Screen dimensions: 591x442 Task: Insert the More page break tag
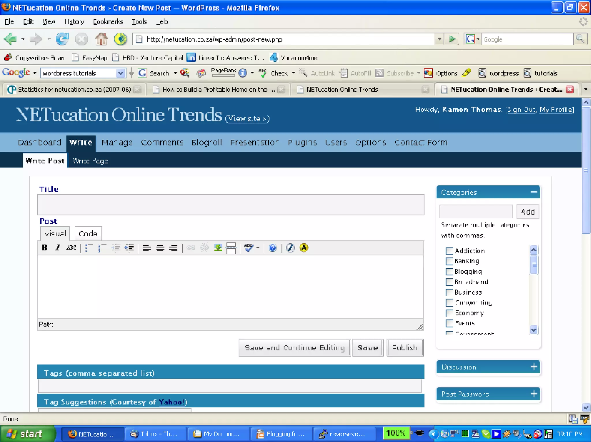[231, 248]
